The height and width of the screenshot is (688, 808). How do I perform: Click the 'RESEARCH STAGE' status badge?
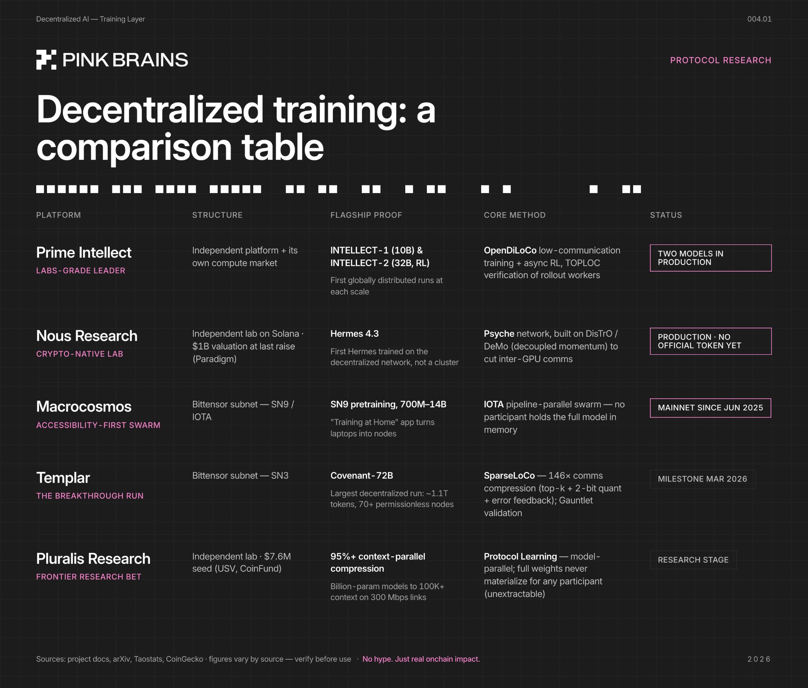coord(693,560)
